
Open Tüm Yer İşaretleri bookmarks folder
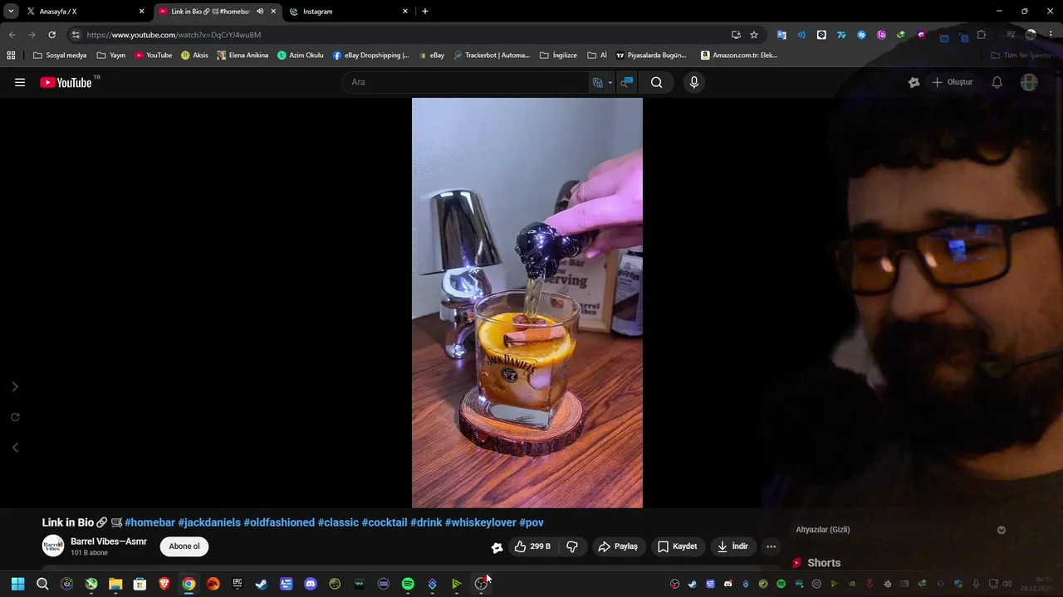click(1022, 56)
